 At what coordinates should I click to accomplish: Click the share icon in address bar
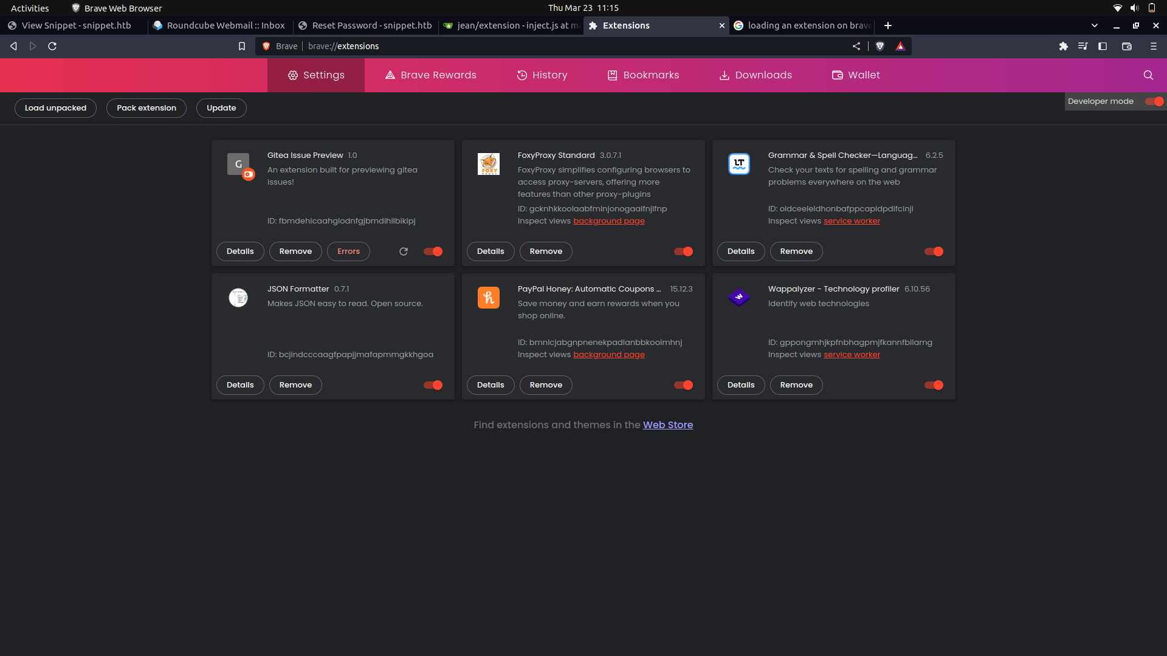pos(856,46)
